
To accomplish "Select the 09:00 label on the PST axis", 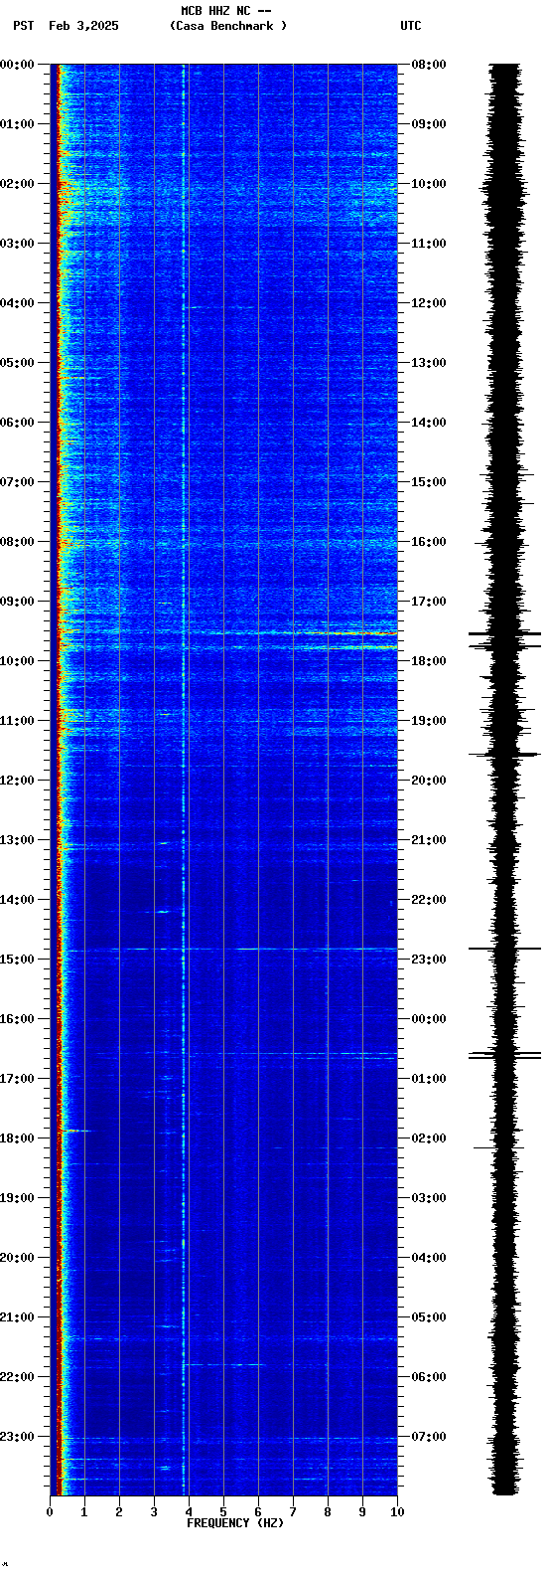I will (x=18, y=602).
